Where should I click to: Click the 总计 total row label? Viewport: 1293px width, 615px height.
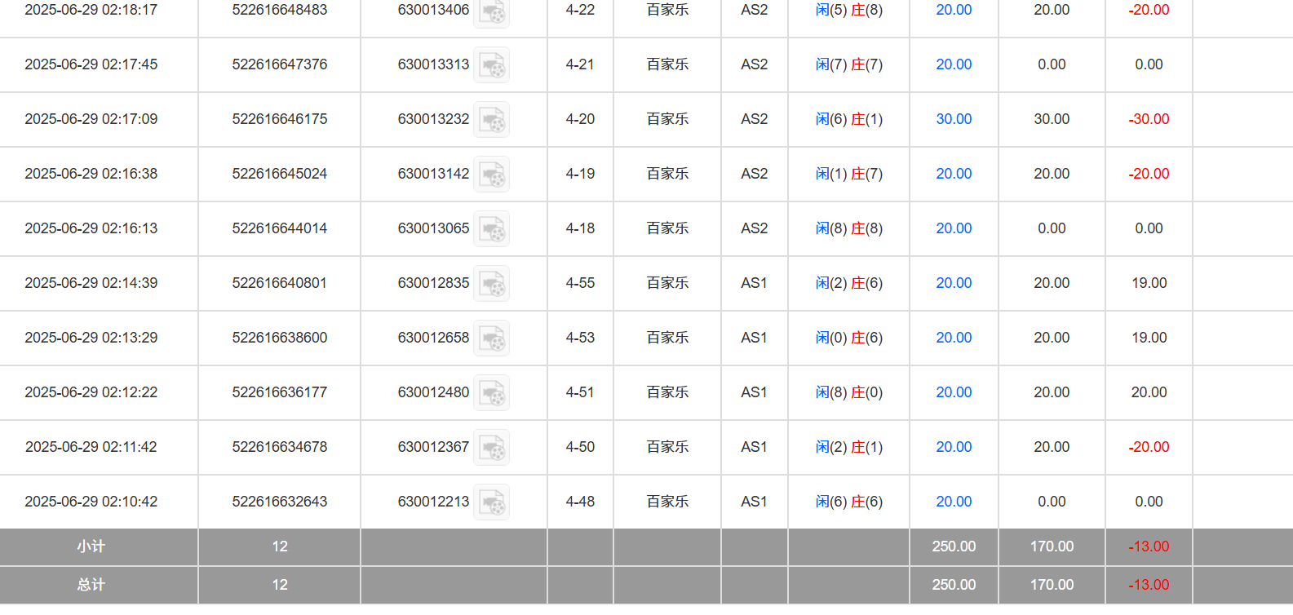point(91,585)
